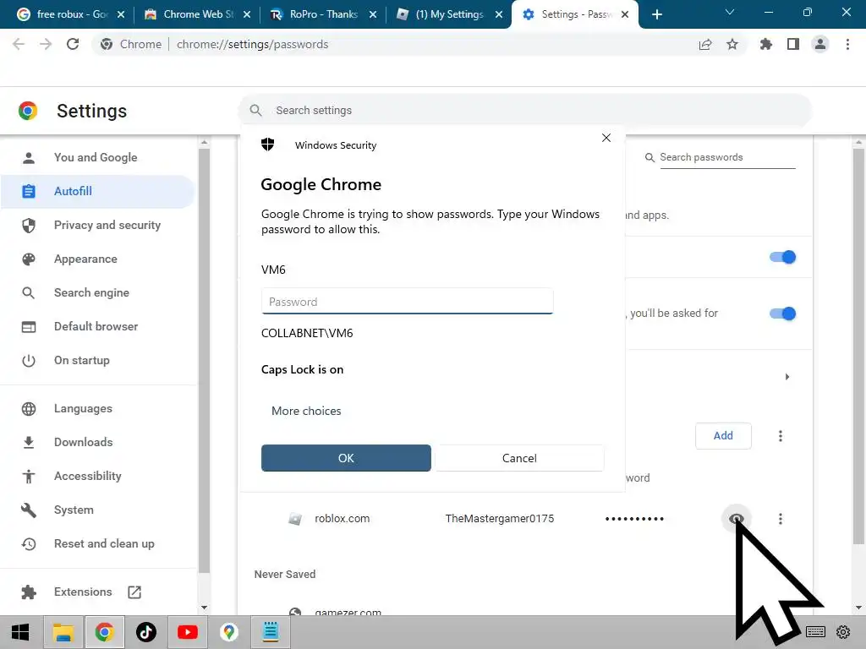Click the Chrome taskbar icon
866x649 pixels.
pyautogui.click(x=104, y=632)
